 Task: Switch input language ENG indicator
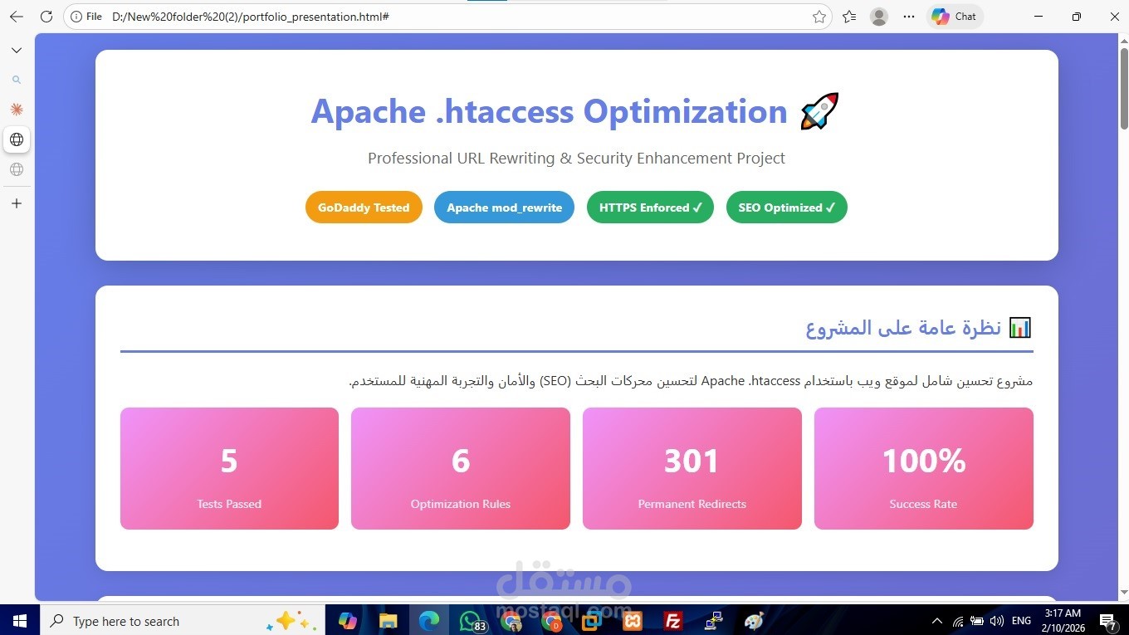point(1021,621)
